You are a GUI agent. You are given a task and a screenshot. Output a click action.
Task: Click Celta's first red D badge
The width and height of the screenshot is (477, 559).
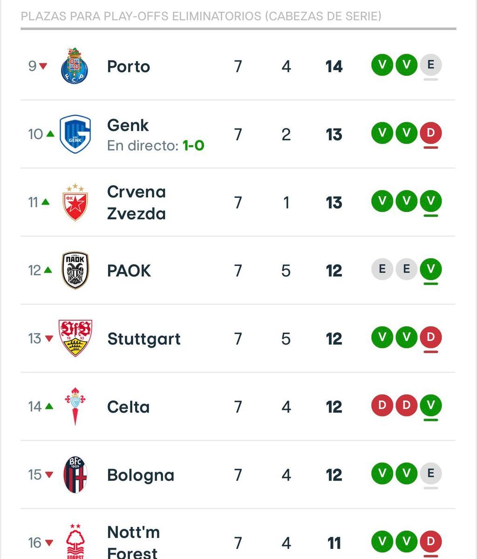382,405
